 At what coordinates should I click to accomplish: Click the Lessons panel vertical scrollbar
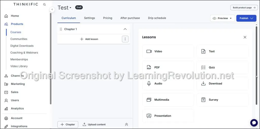click(256, 65)
